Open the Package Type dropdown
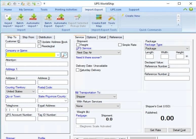 pos(167,48)
